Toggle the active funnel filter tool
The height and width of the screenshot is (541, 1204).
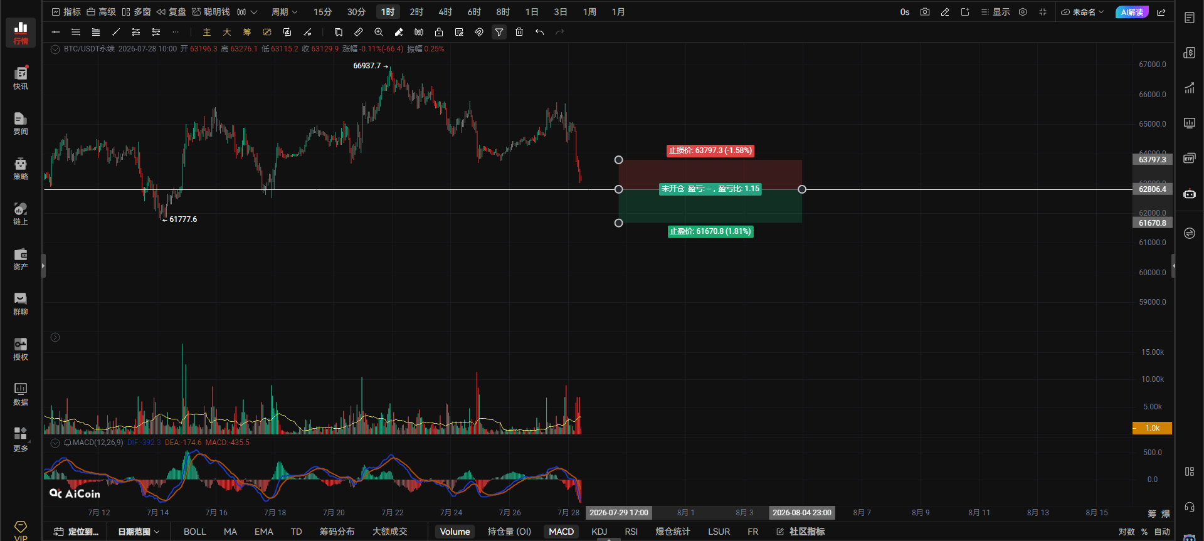point(499,32)
